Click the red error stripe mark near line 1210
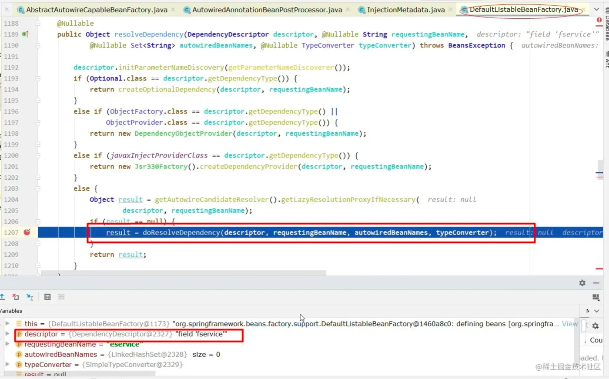Image resolution: width=609 pixels, height=379 pixels. click(x=599, y=268)
